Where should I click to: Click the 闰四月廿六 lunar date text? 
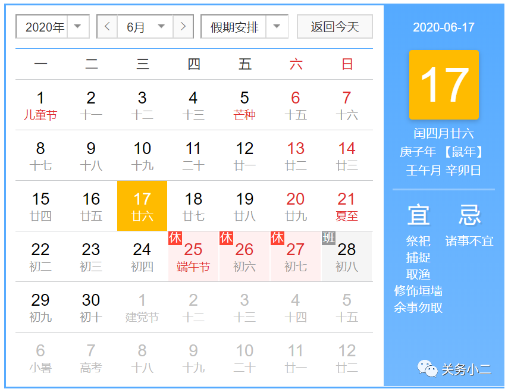click(444, 133)
